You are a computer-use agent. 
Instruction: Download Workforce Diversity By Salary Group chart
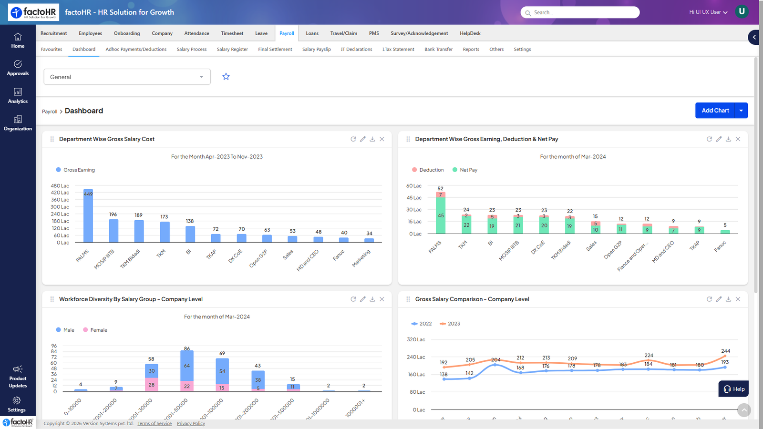pos(372,299)
